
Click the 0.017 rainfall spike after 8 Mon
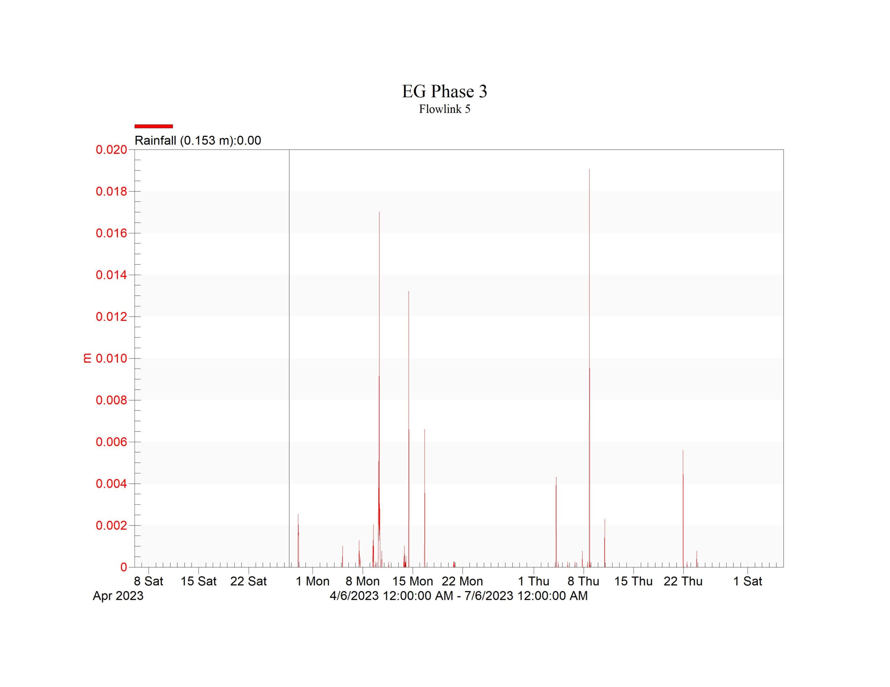[379, 389]
